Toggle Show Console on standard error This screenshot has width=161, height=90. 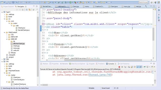[141, 67]
